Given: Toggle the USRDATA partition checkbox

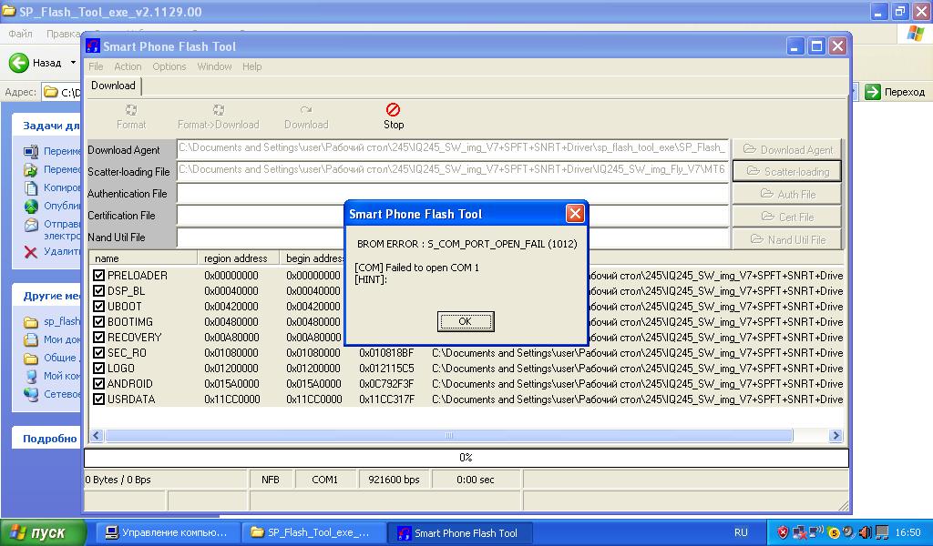Looking at the screenshot, I should coord(99,399).
